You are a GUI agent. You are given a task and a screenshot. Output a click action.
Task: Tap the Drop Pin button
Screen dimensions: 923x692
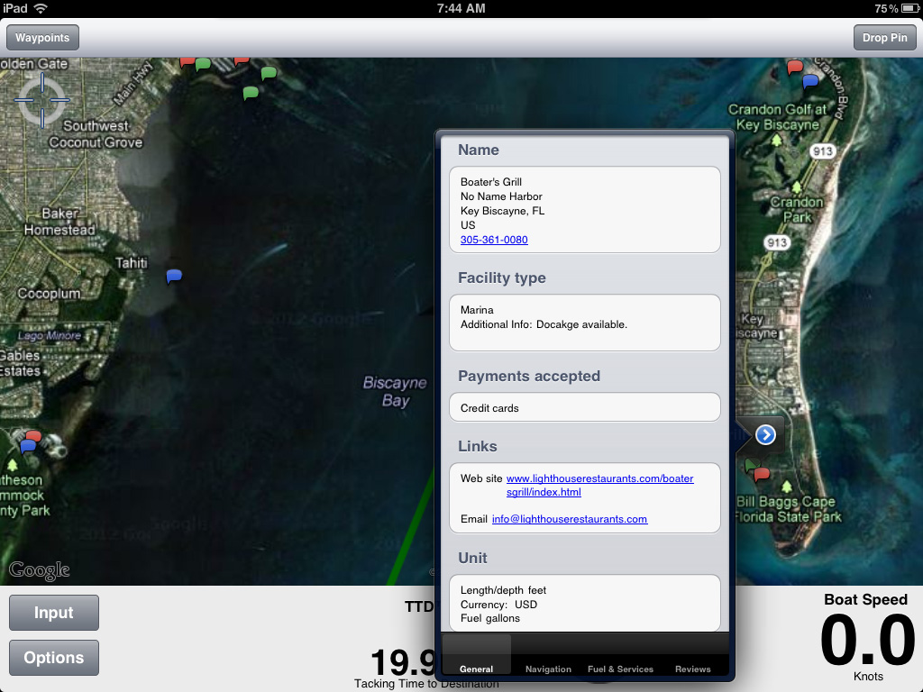[x=885, y=38]
